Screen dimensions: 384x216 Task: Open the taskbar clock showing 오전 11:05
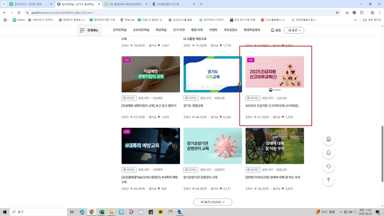tap(365, 212)
